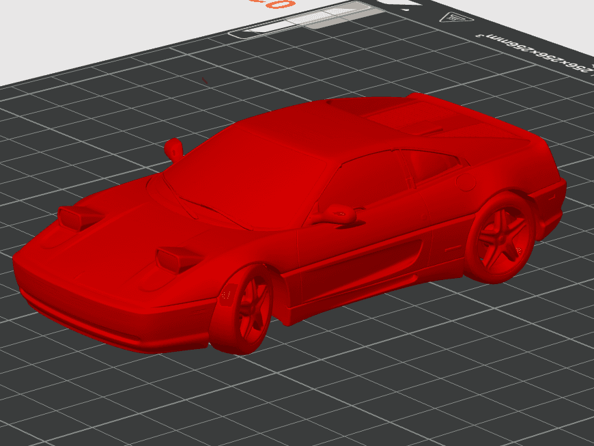This screenshot has height=446, width=594.
Task: Click the 256×256×256mm³ bed size label
Action: 536,53
